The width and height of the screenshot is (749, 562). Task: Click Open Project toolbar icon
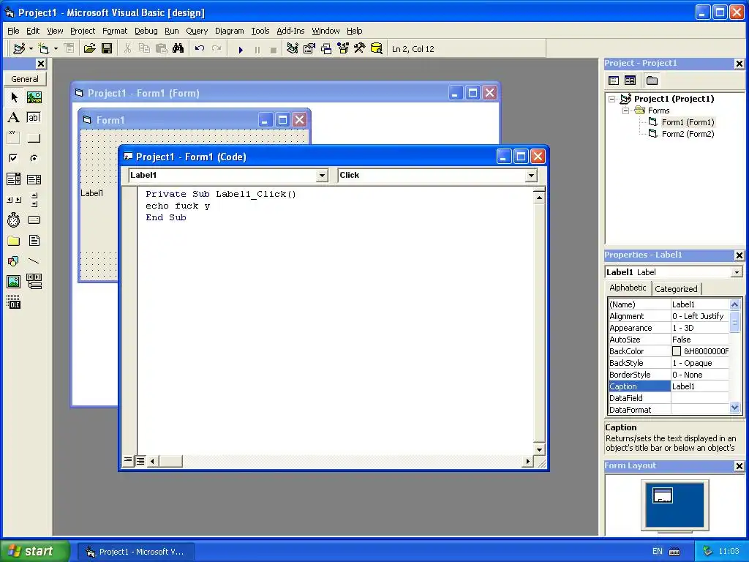pos(89,49)
